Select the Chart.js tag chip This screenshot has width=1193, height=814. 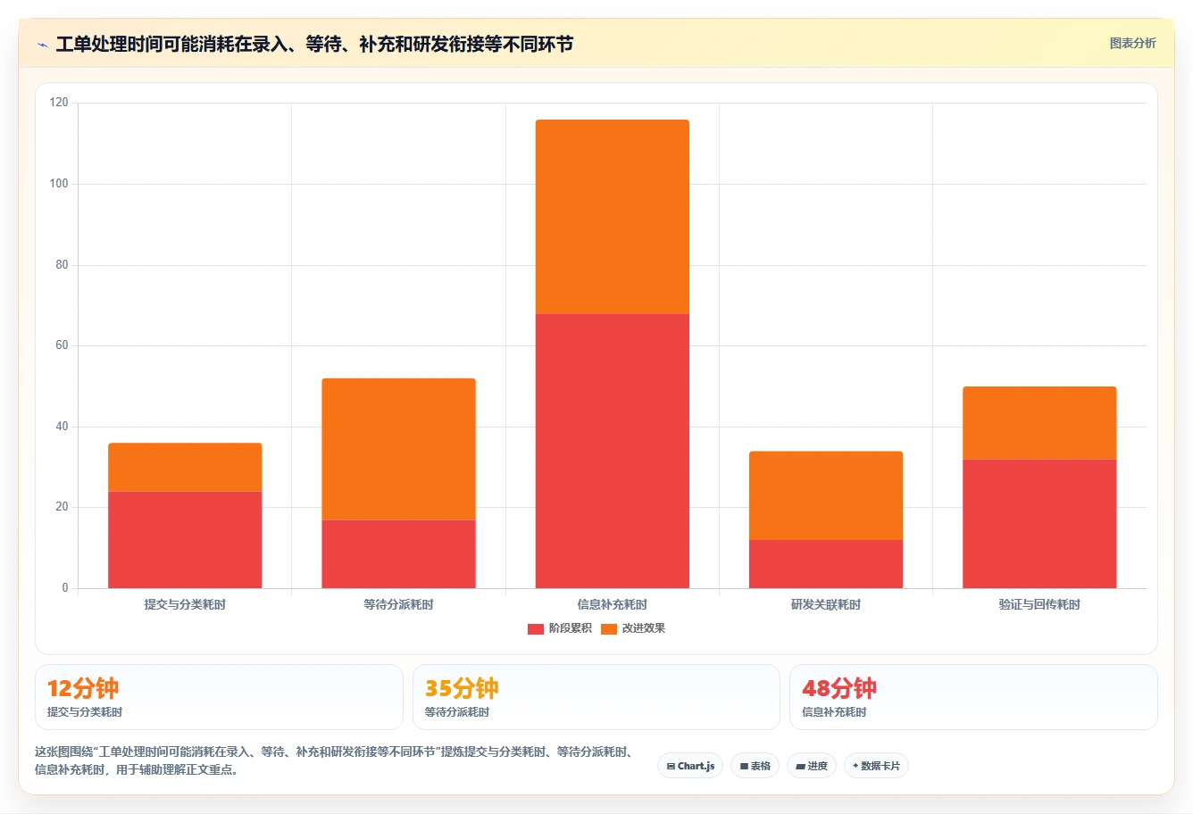(x=690, y=766)
